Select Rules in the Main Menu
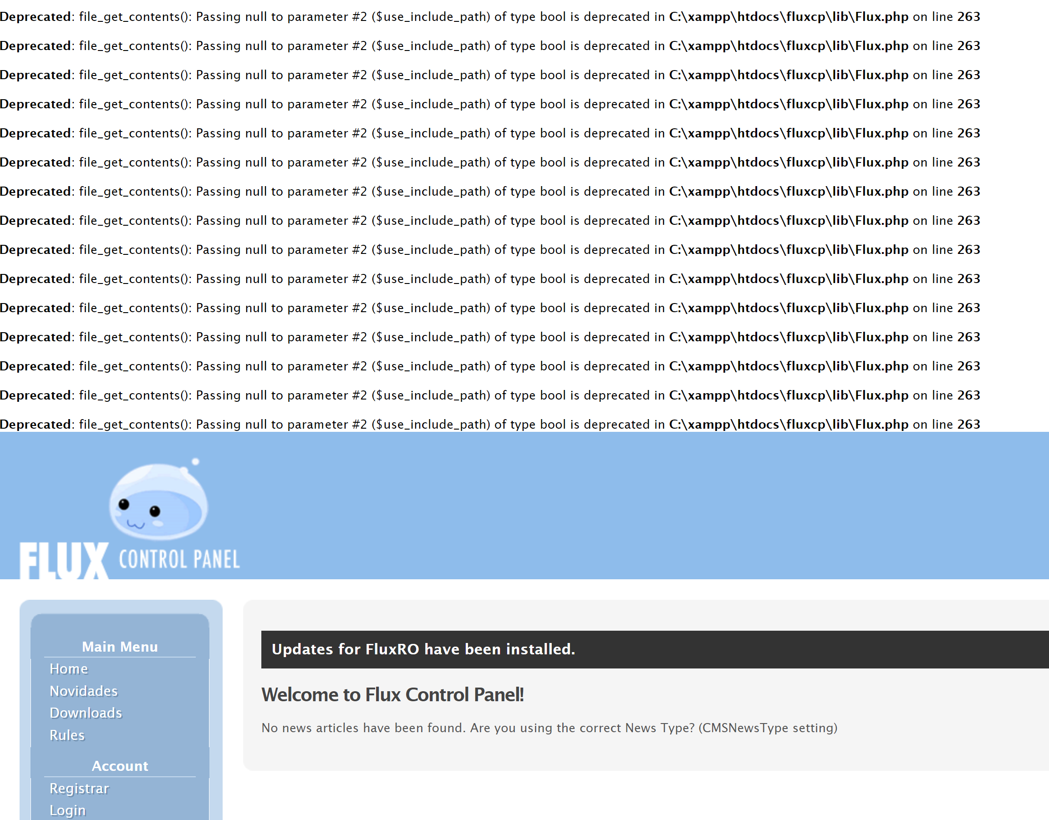The width and height of the screenshot is (1049, 820). pyautogui.click(x=67, y=735)
